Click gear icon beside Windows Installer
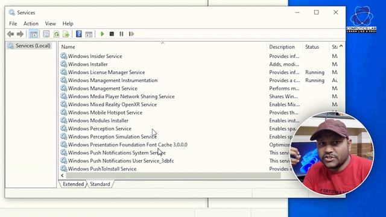The width and height of the screenshot is (386, 217). 64,64
